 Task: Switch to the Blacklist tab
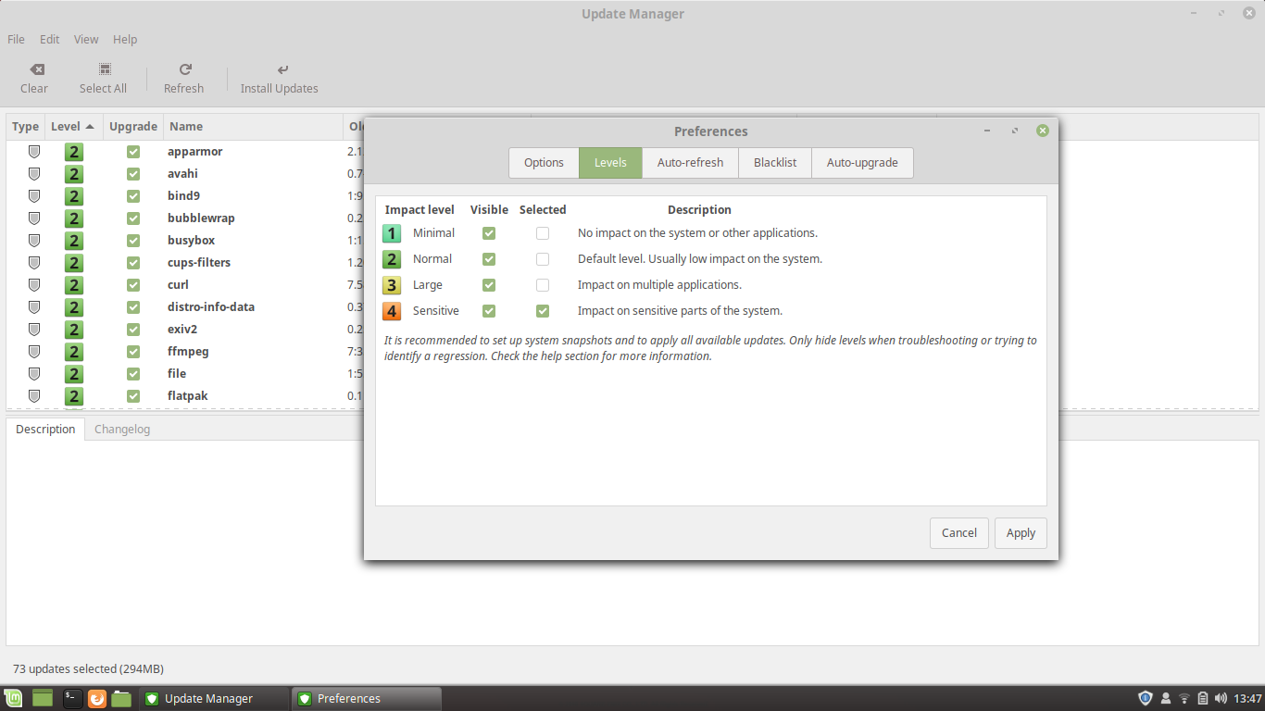click(774, 162)
